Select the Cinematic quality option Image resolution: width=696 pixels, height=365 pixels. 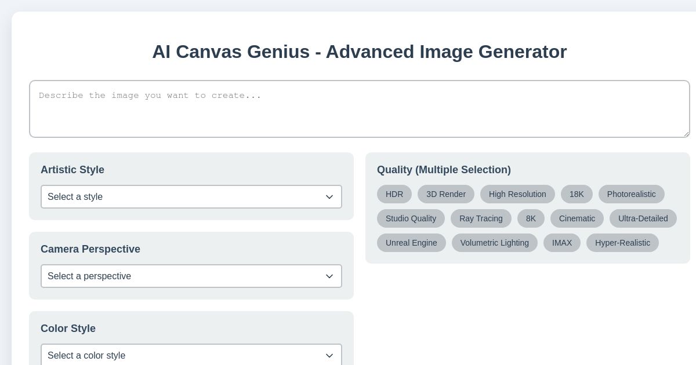577,218
